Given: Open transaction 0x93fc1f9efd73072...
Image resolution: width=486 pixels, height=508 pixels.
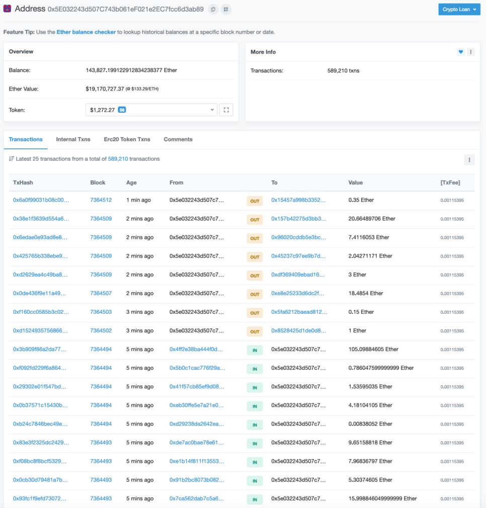Looking at the screenshot, I should tap(40, 498).
